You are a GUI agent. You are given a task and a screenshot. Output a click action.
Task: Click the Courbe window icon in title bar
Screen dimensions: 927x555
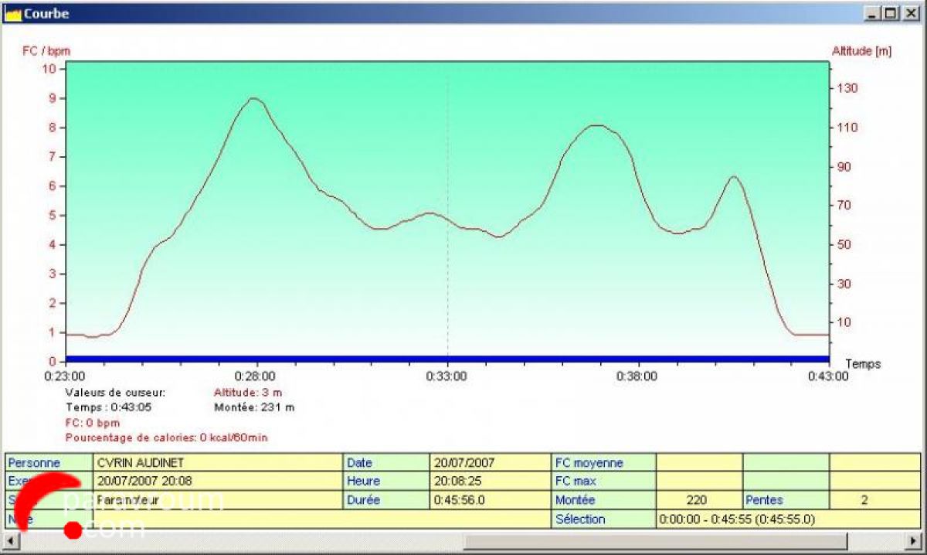[x=13, y=13]
